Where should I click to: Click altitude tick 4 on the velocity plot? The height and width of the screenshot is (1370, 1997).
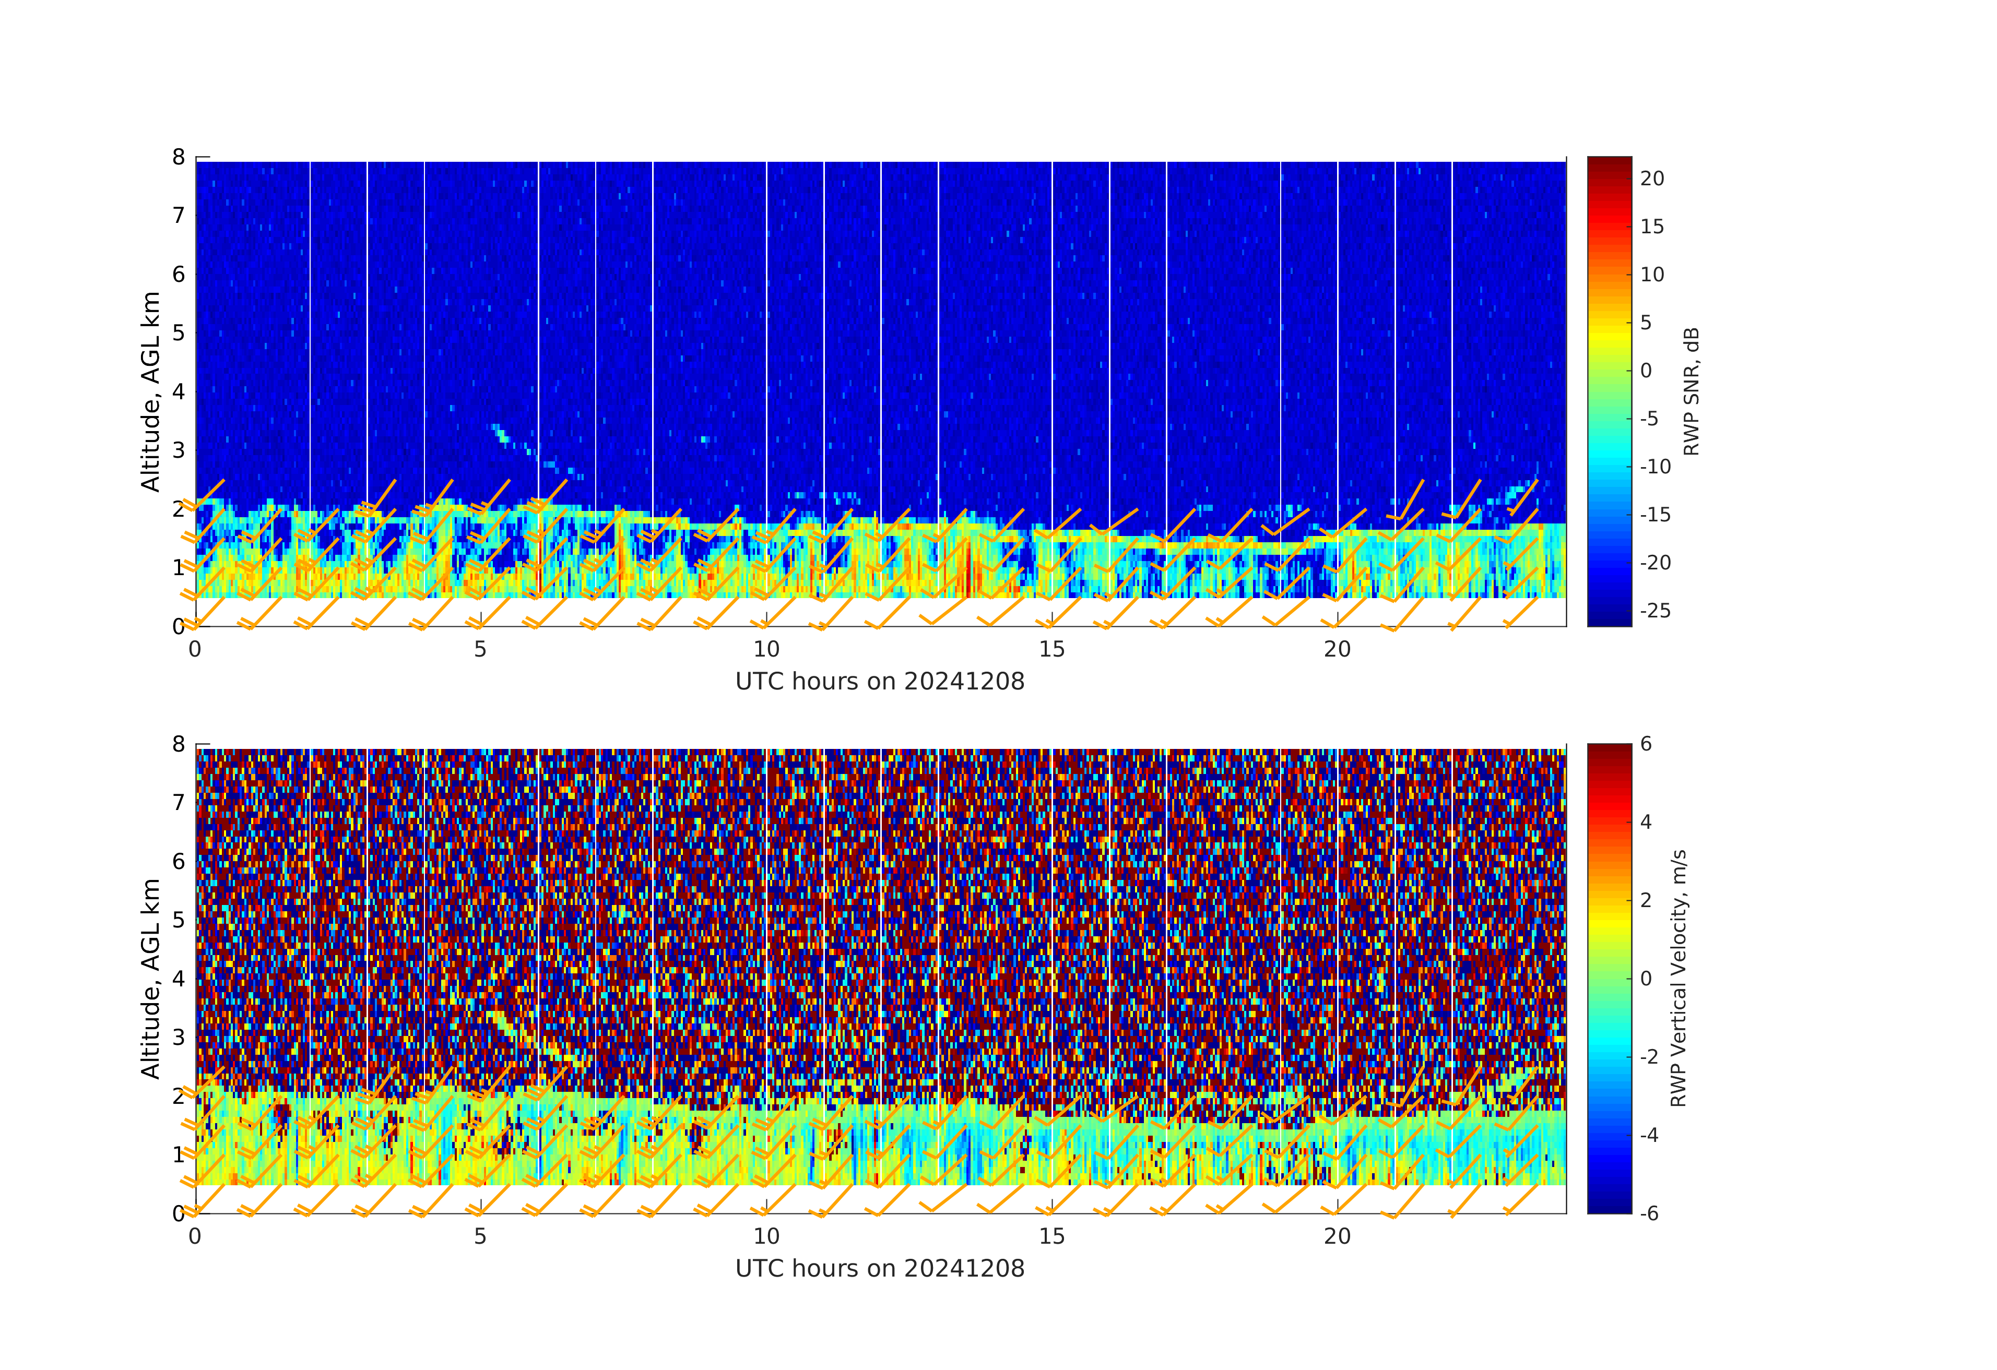tap(179, 979)
